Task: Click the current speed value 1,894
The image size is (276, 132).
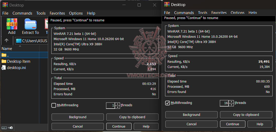Action: tap(151, 69)
